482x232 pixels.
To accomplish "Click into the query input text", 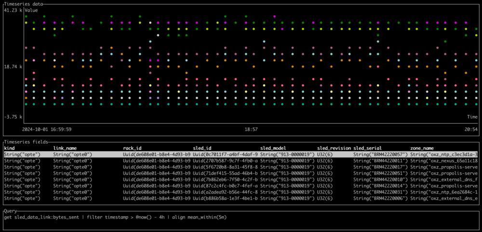I will click(116, 217).
